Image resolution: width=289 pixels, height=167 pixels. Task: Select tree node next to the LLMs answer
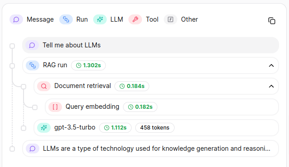(12, 149)
